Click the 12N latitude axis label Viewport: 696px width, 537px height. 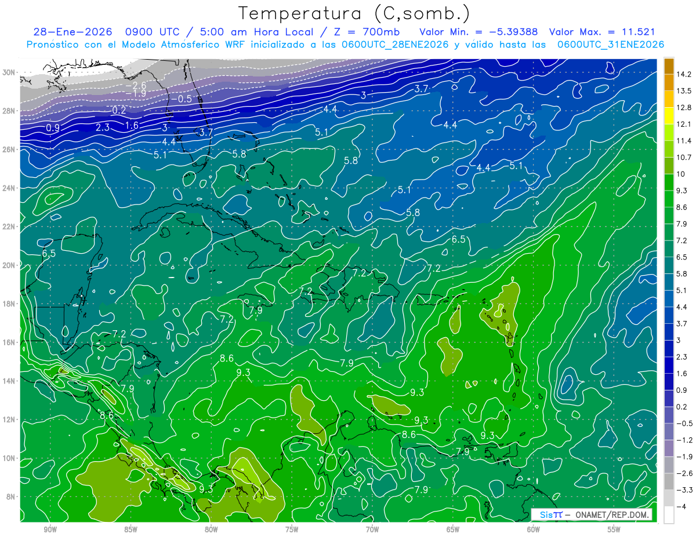[10, 419]
